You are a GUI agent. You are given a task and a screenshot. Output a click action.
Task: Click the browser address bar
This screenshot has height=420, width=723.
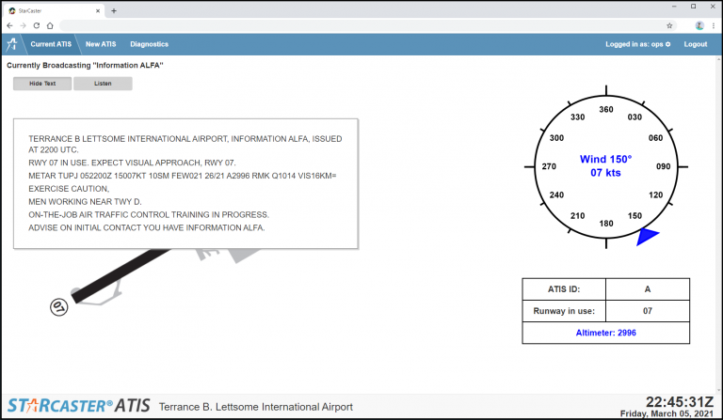coord(358,25)
